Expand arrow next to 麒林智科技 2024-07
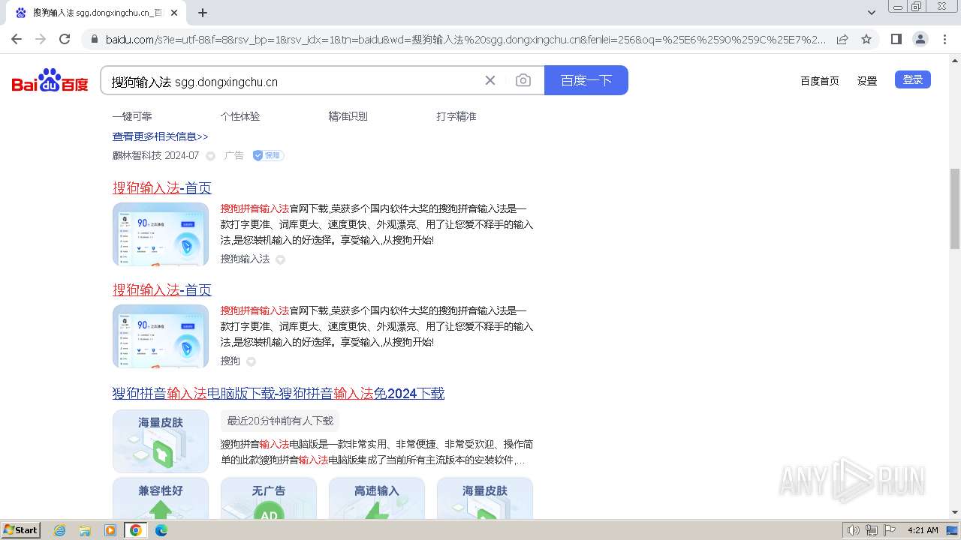 click(x=210, y=156)
